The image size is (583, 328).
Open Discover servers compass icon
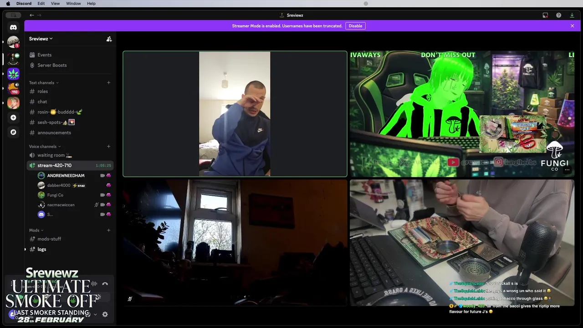(13, 132)
